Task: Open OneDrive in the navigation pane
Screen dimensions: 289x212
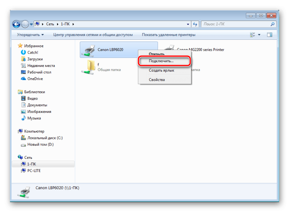Action: coord(35,79)
